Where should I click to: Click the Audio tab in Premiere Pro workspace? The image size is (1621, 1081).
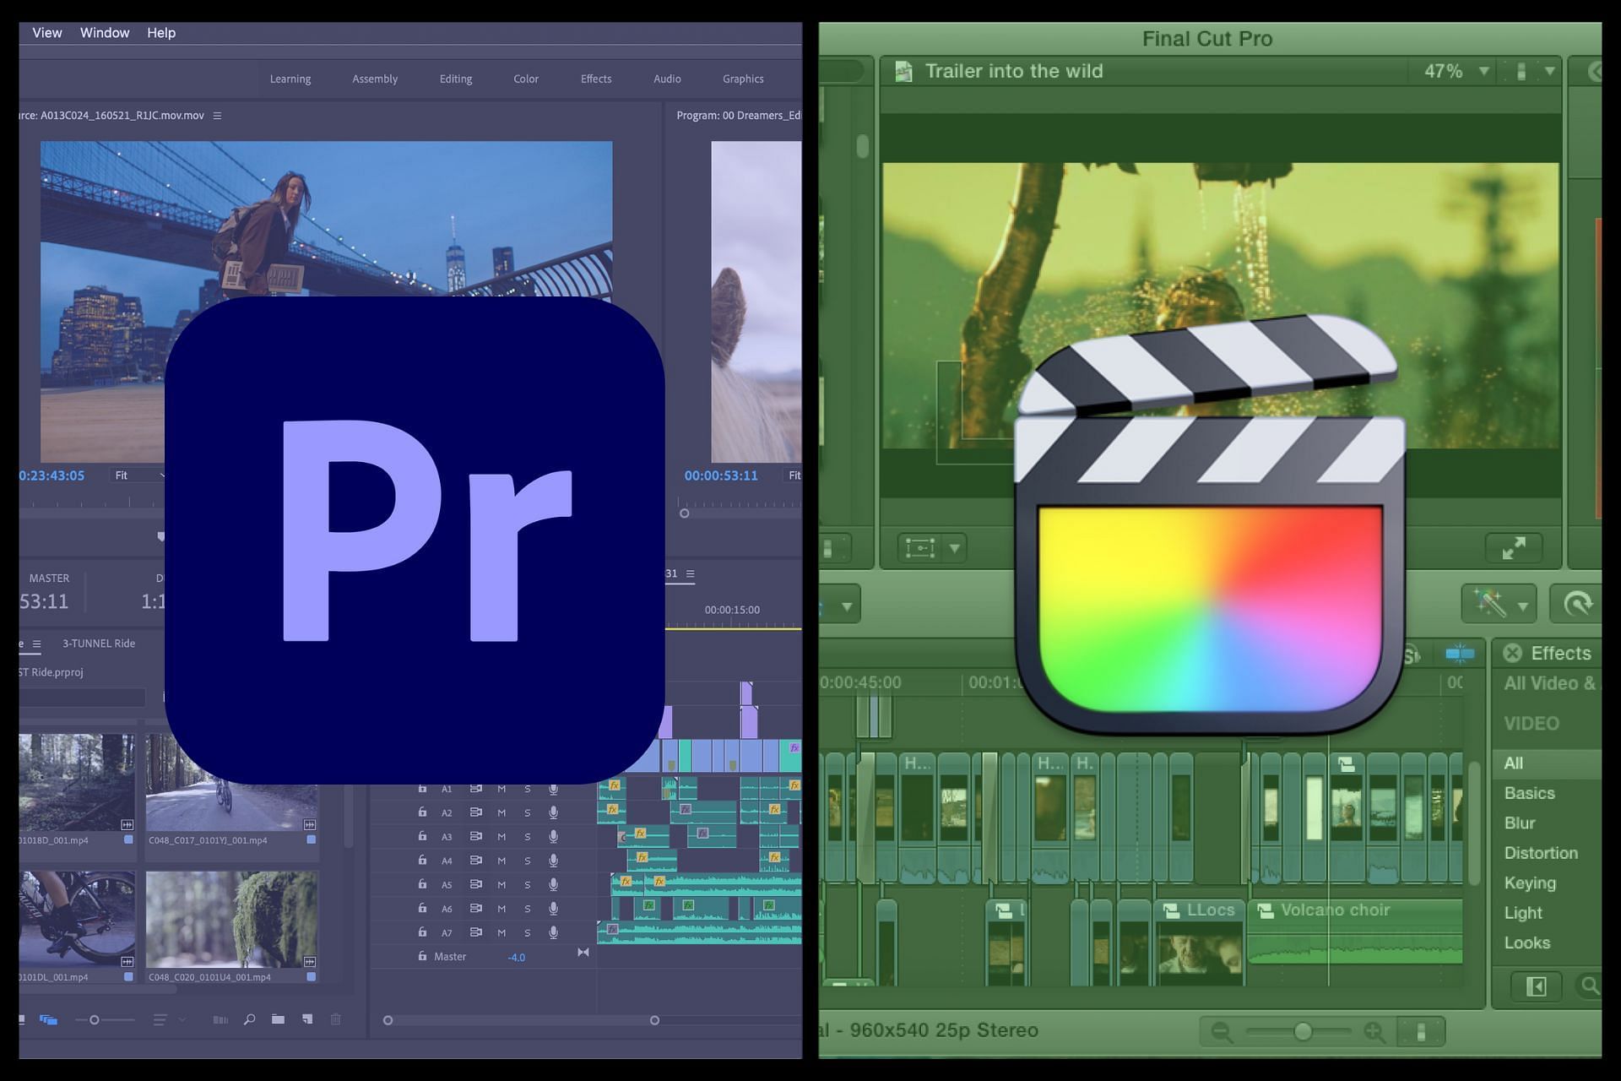click(x=666, y=77)
